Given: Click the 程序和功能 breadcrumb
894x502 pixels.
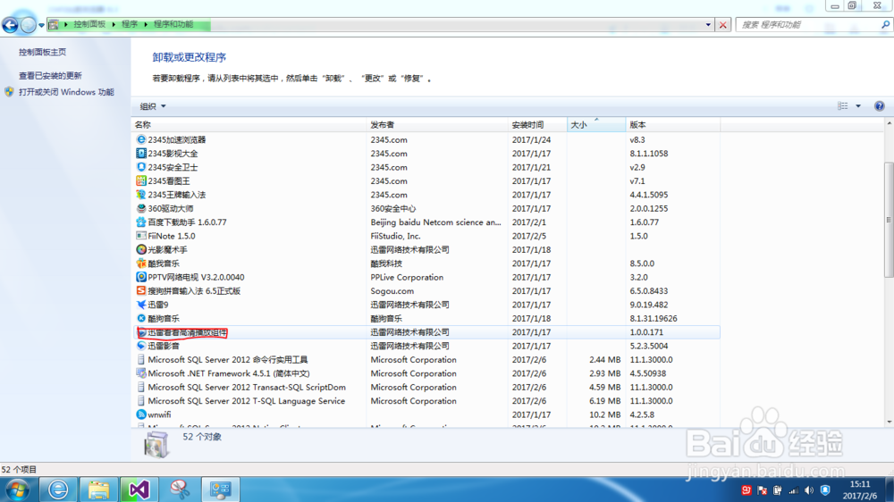Looking at the screenshot, I should coord(173,24).
